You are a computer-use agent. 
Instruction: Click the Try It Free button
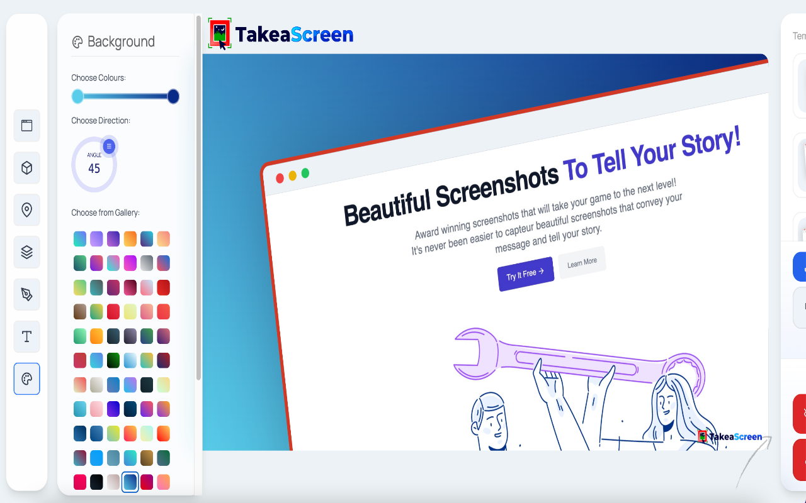(526, 274)
